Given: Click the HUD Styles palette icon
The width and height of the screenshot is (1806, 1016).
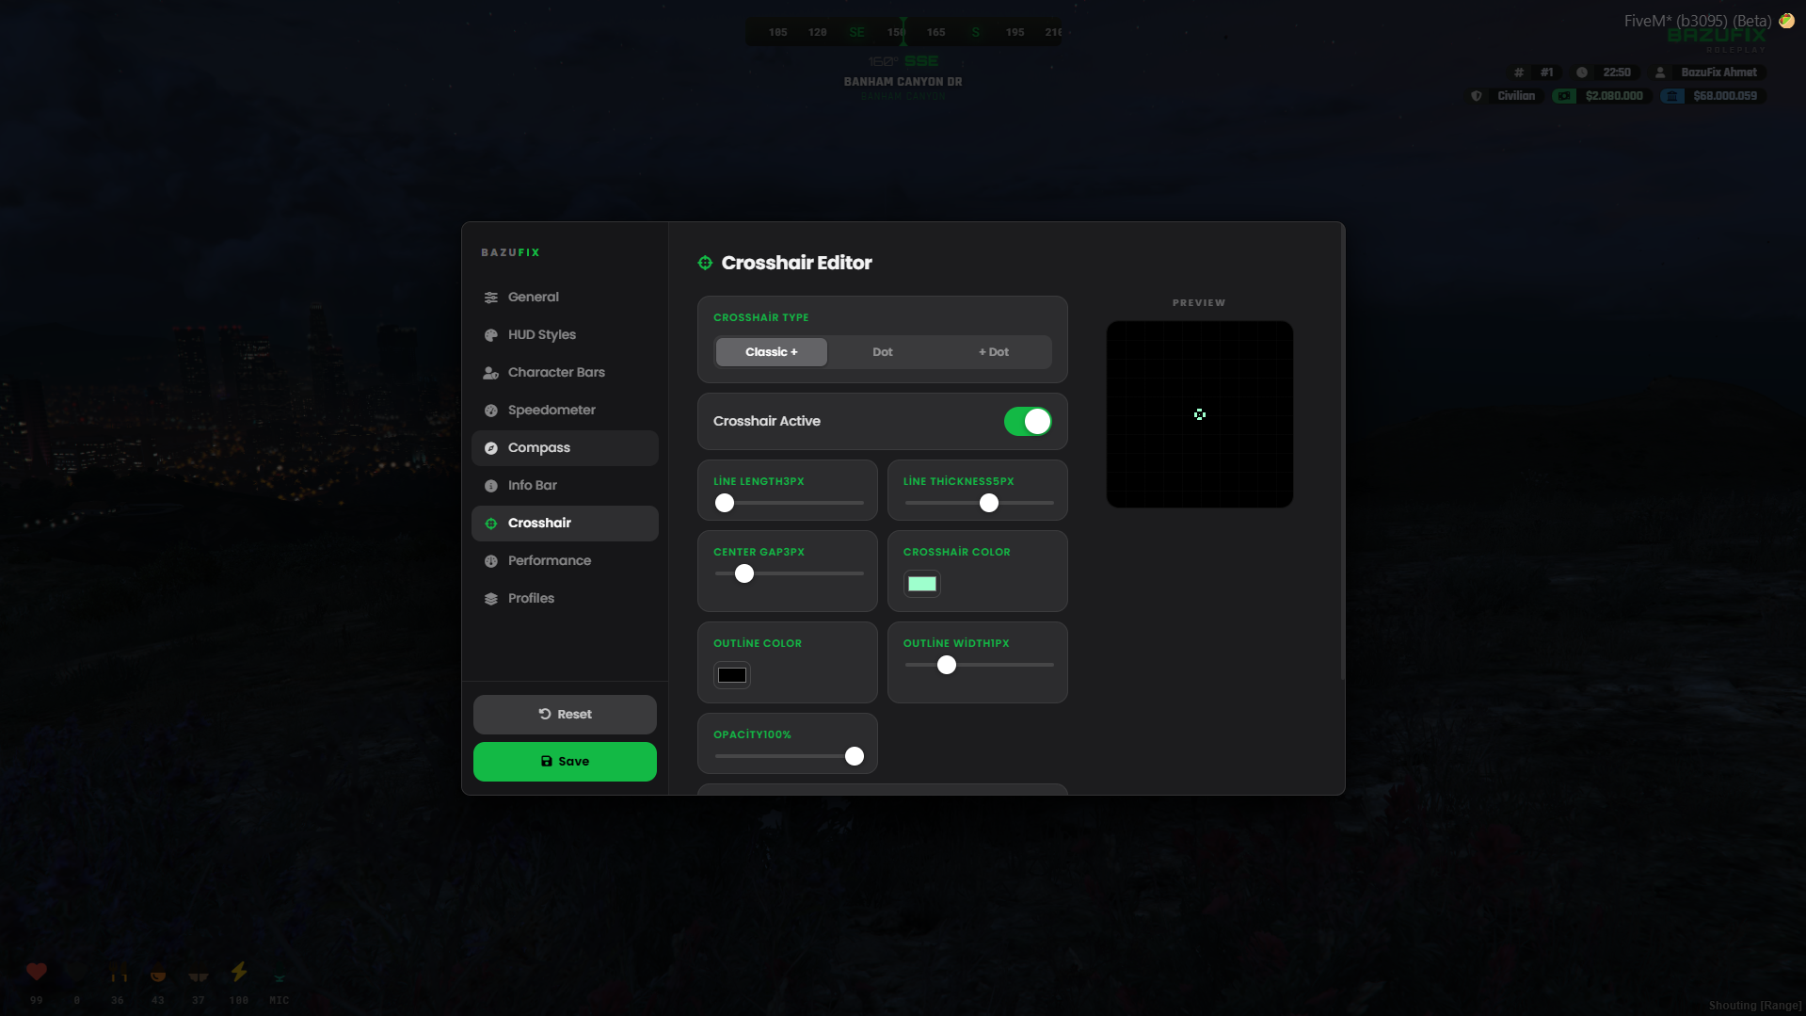Looking at the screenshot, I should 490,335.
